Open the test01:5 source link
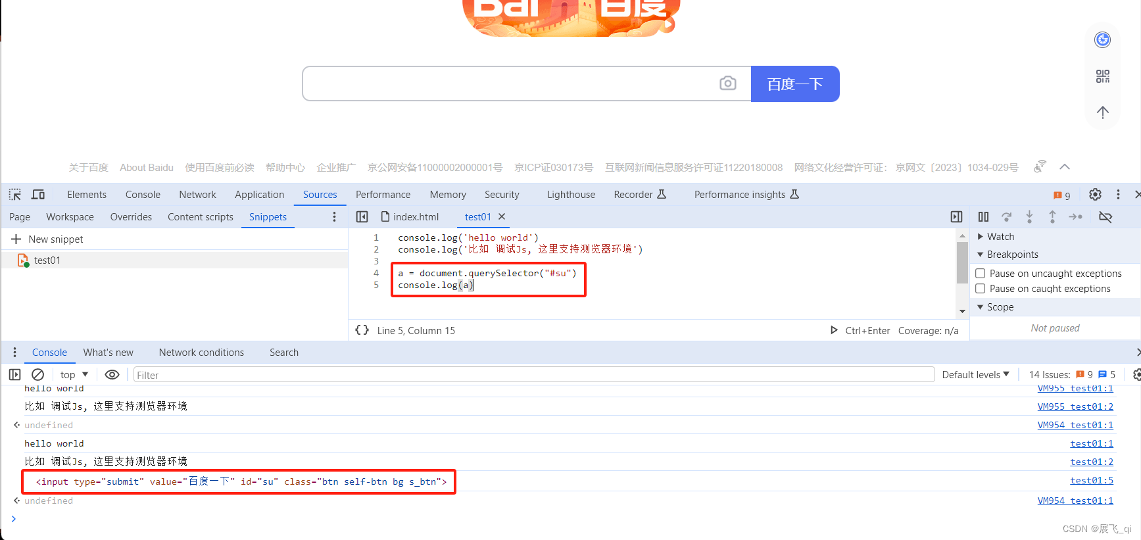This screenshot has width=1141, height=540. click(x=1092, y=481)
